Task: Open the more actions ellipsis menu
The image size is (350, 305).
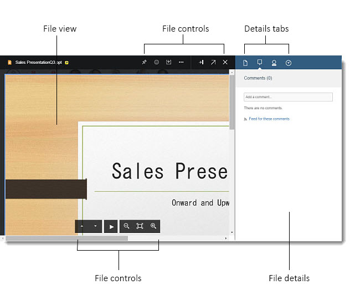Action: tap(181, 62)
